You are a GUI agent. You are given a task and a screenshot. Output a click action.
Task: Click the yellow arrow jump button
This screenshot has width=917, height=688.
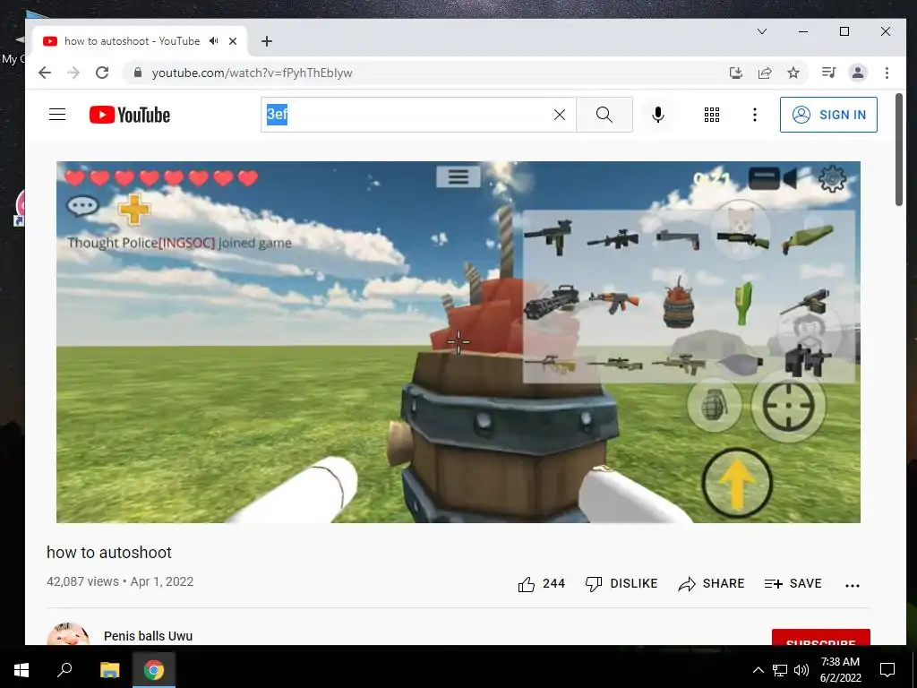pos(737,483)
